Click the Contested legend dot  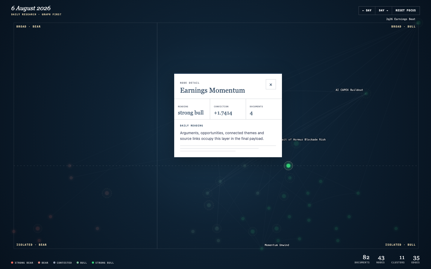click(x=54, y=263)
